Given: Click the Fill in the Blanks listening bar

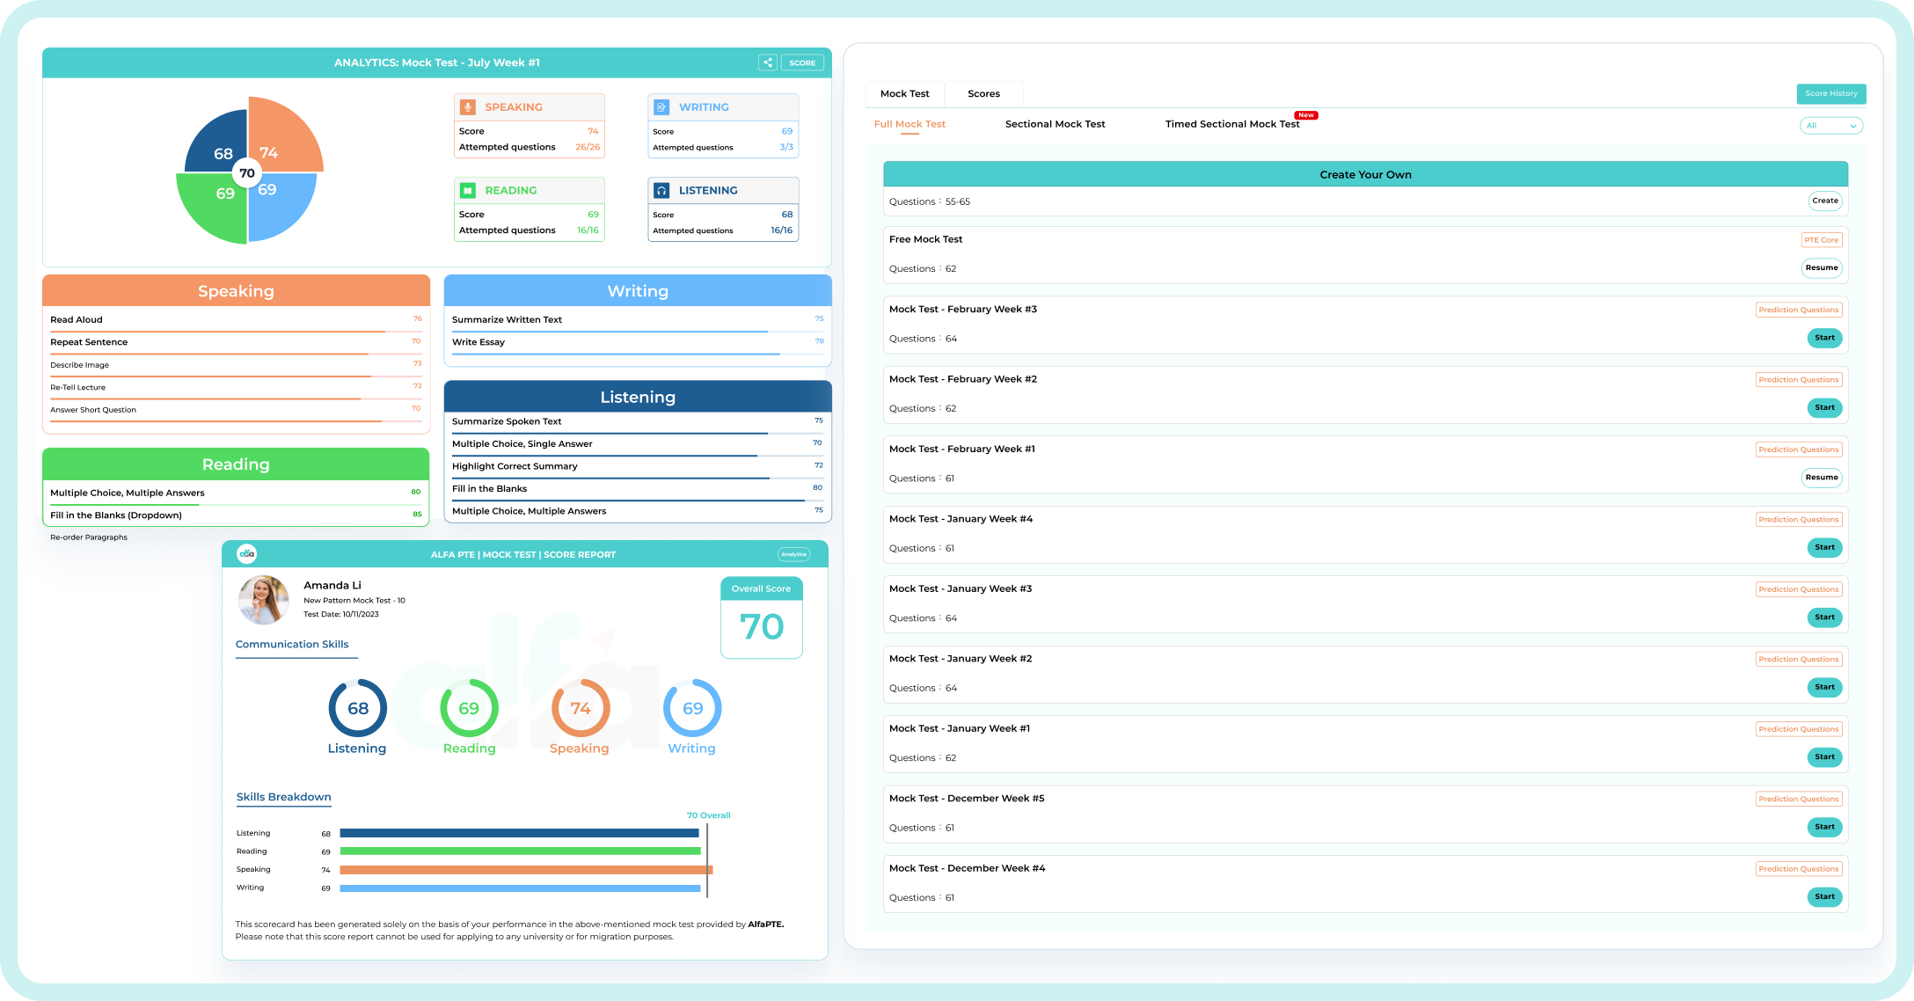Looking at the screenshot, I should point(638,500).
